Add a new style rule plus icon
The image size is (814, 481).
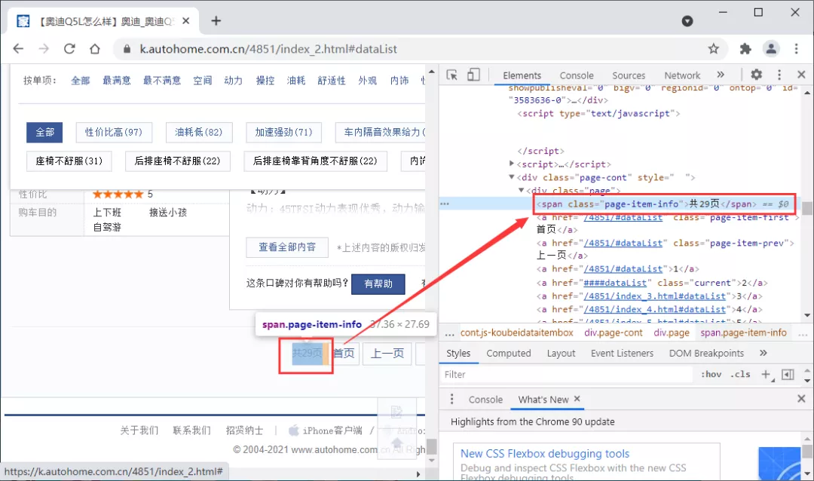[767, 374]
